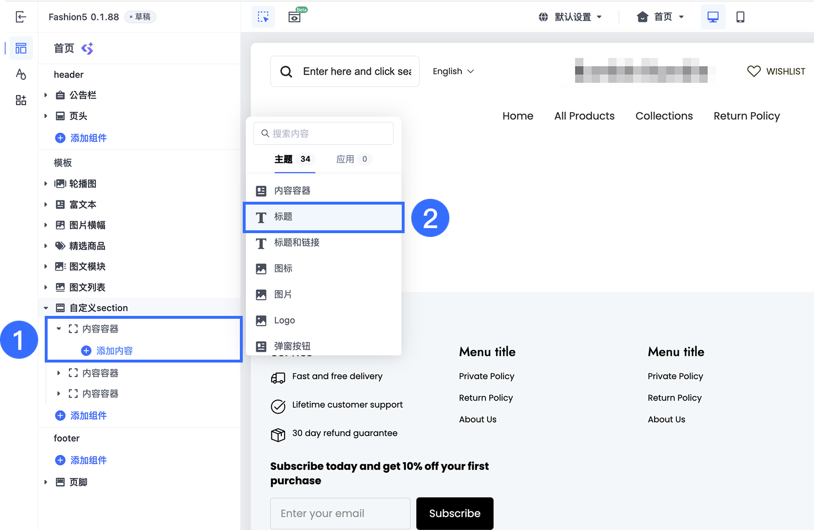Image resolution: width=814 pixels, height=530 pixels.
Task: Open the 默认设置 dropdown
Action: pos(570,17)
